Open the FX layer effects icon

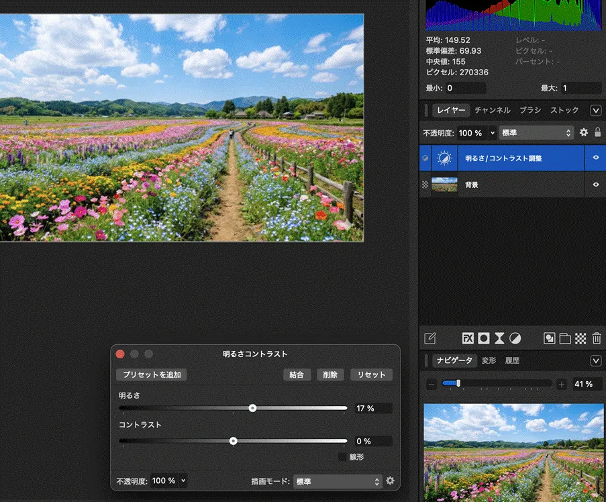[468, 339]
